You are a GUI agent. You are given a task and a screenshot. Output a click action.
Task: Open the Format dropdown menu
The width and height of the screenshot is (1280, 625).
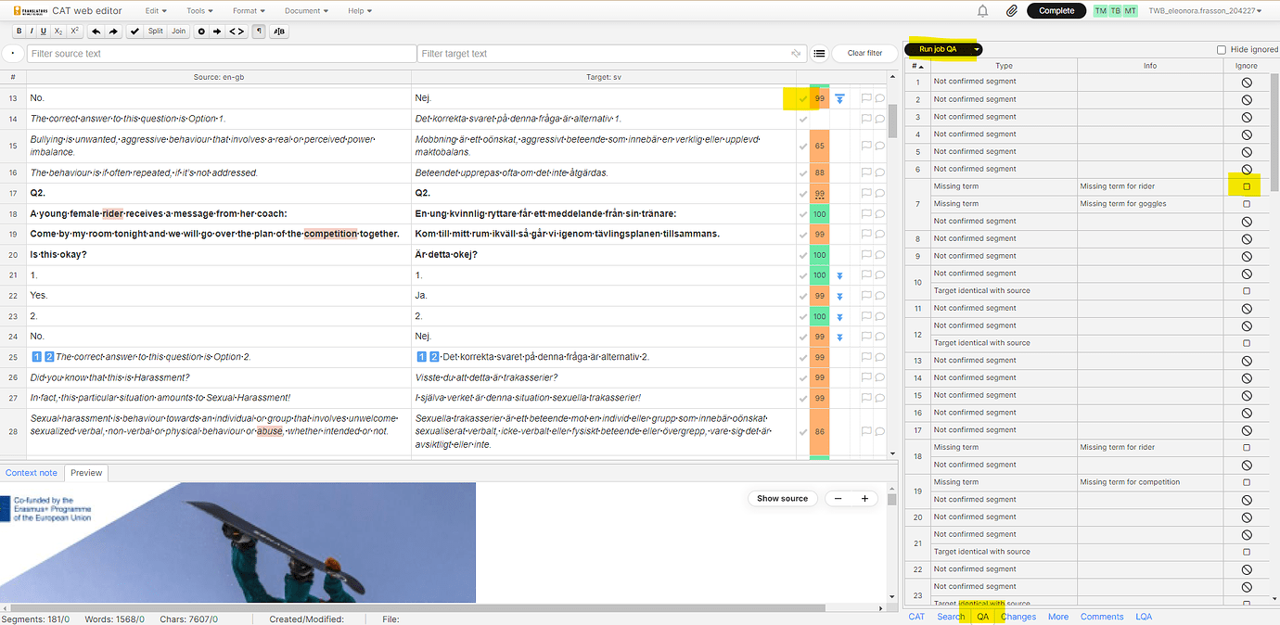click(x=249, y=11)
